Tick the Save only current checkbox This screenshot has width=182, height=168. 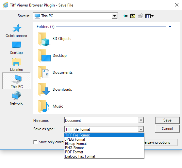coord(35,142)
